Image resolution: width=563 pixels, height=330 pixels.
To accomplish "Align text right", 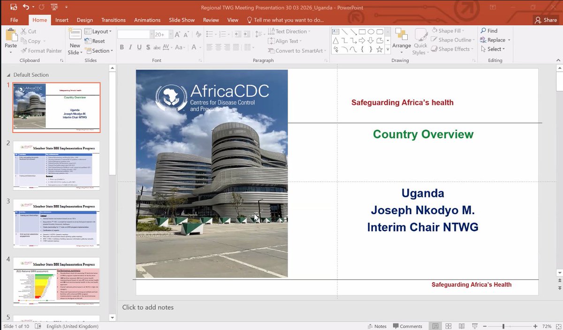I will 228,47.
